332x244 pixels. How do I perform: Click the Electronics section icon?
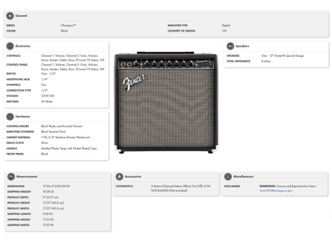(10, 46)
